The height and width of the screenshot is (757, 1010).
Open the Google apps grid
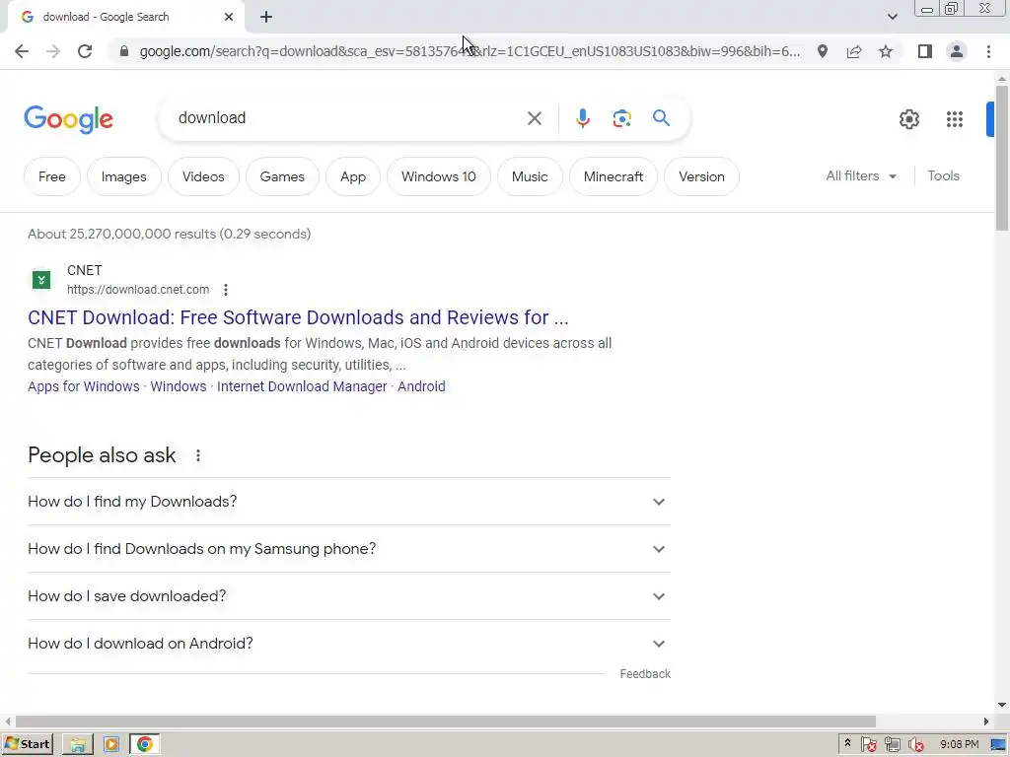point(955,119)
